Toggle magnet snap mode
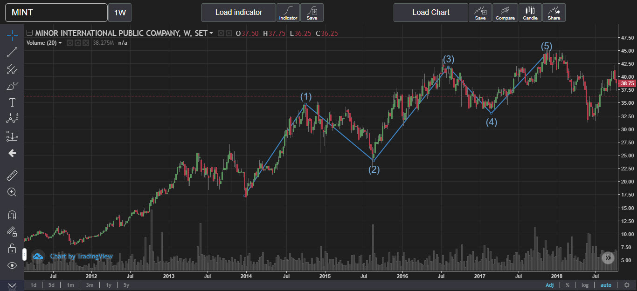The height and width of the screenshot is (291, 637). [12, 215]
